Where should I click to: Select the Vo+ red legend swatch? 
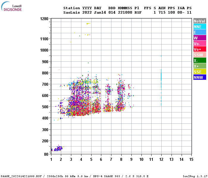tap(200, 49)
